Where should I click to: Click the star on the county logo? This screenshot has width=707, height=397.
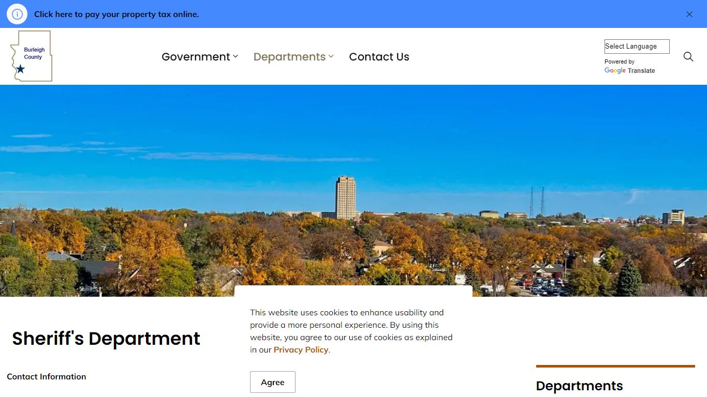pyautogui.click(x=20, y=69)
